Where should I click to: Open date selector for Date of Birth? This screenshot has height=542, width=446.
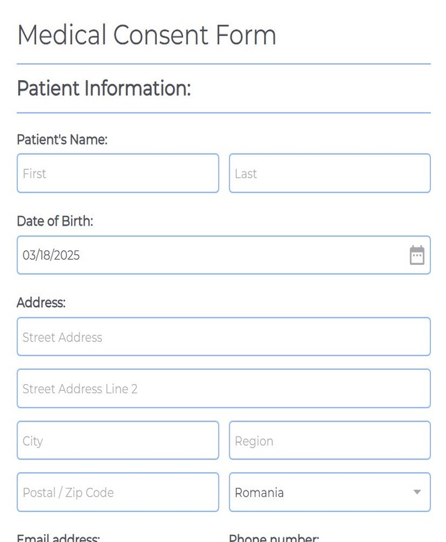pyautogui.click(x=417, y=255)
